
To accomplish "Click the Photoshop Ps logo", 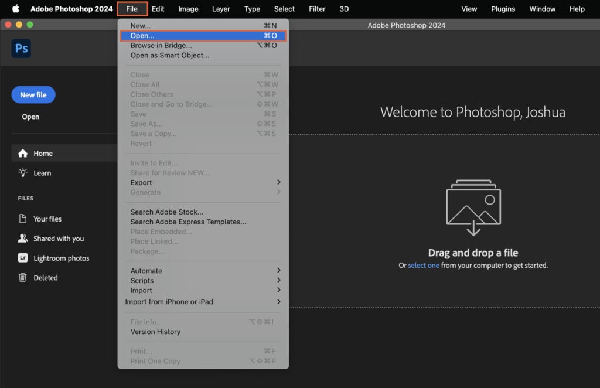I will click(x=21, y=48).
